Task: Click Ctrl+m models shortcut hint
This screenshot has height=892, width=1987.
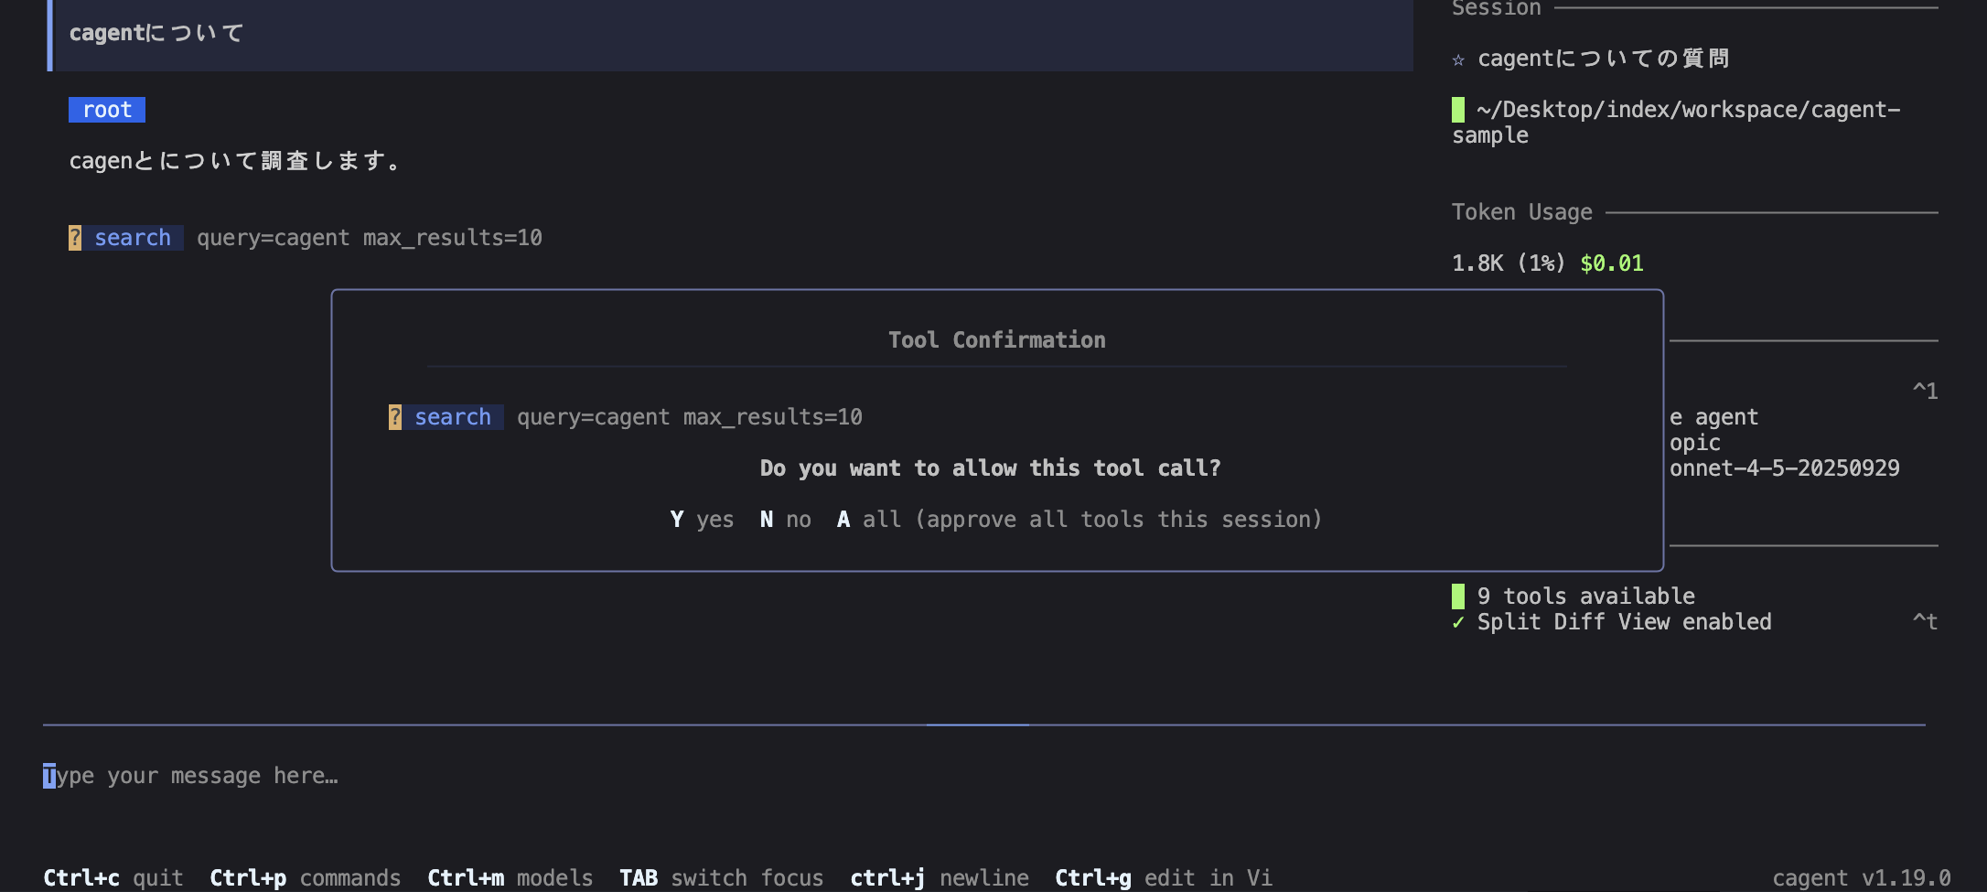Action: 510,878
